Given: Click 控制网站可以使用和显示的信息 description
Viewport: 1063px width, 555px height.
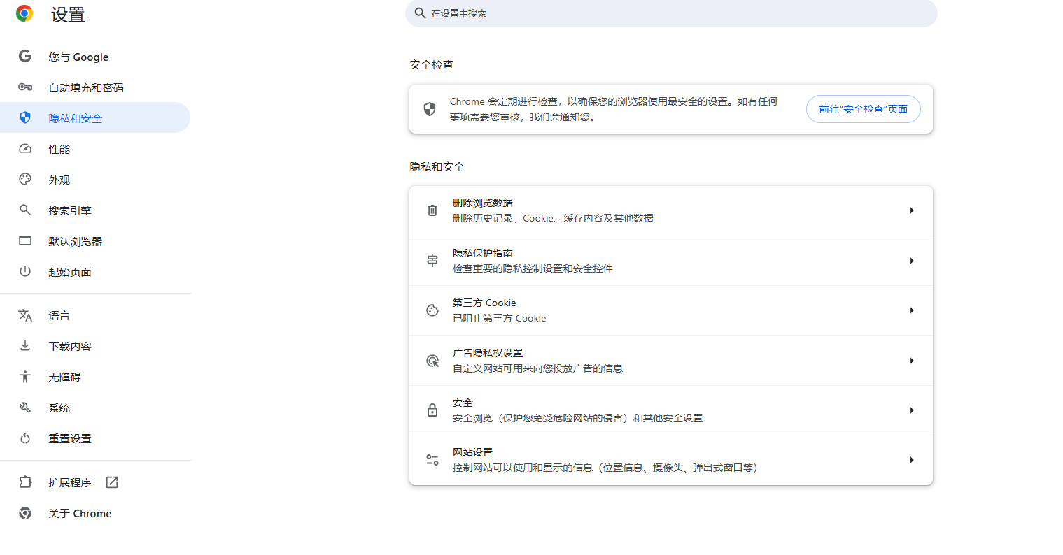Looking at the screenshot, I should [x=605, y=468].
